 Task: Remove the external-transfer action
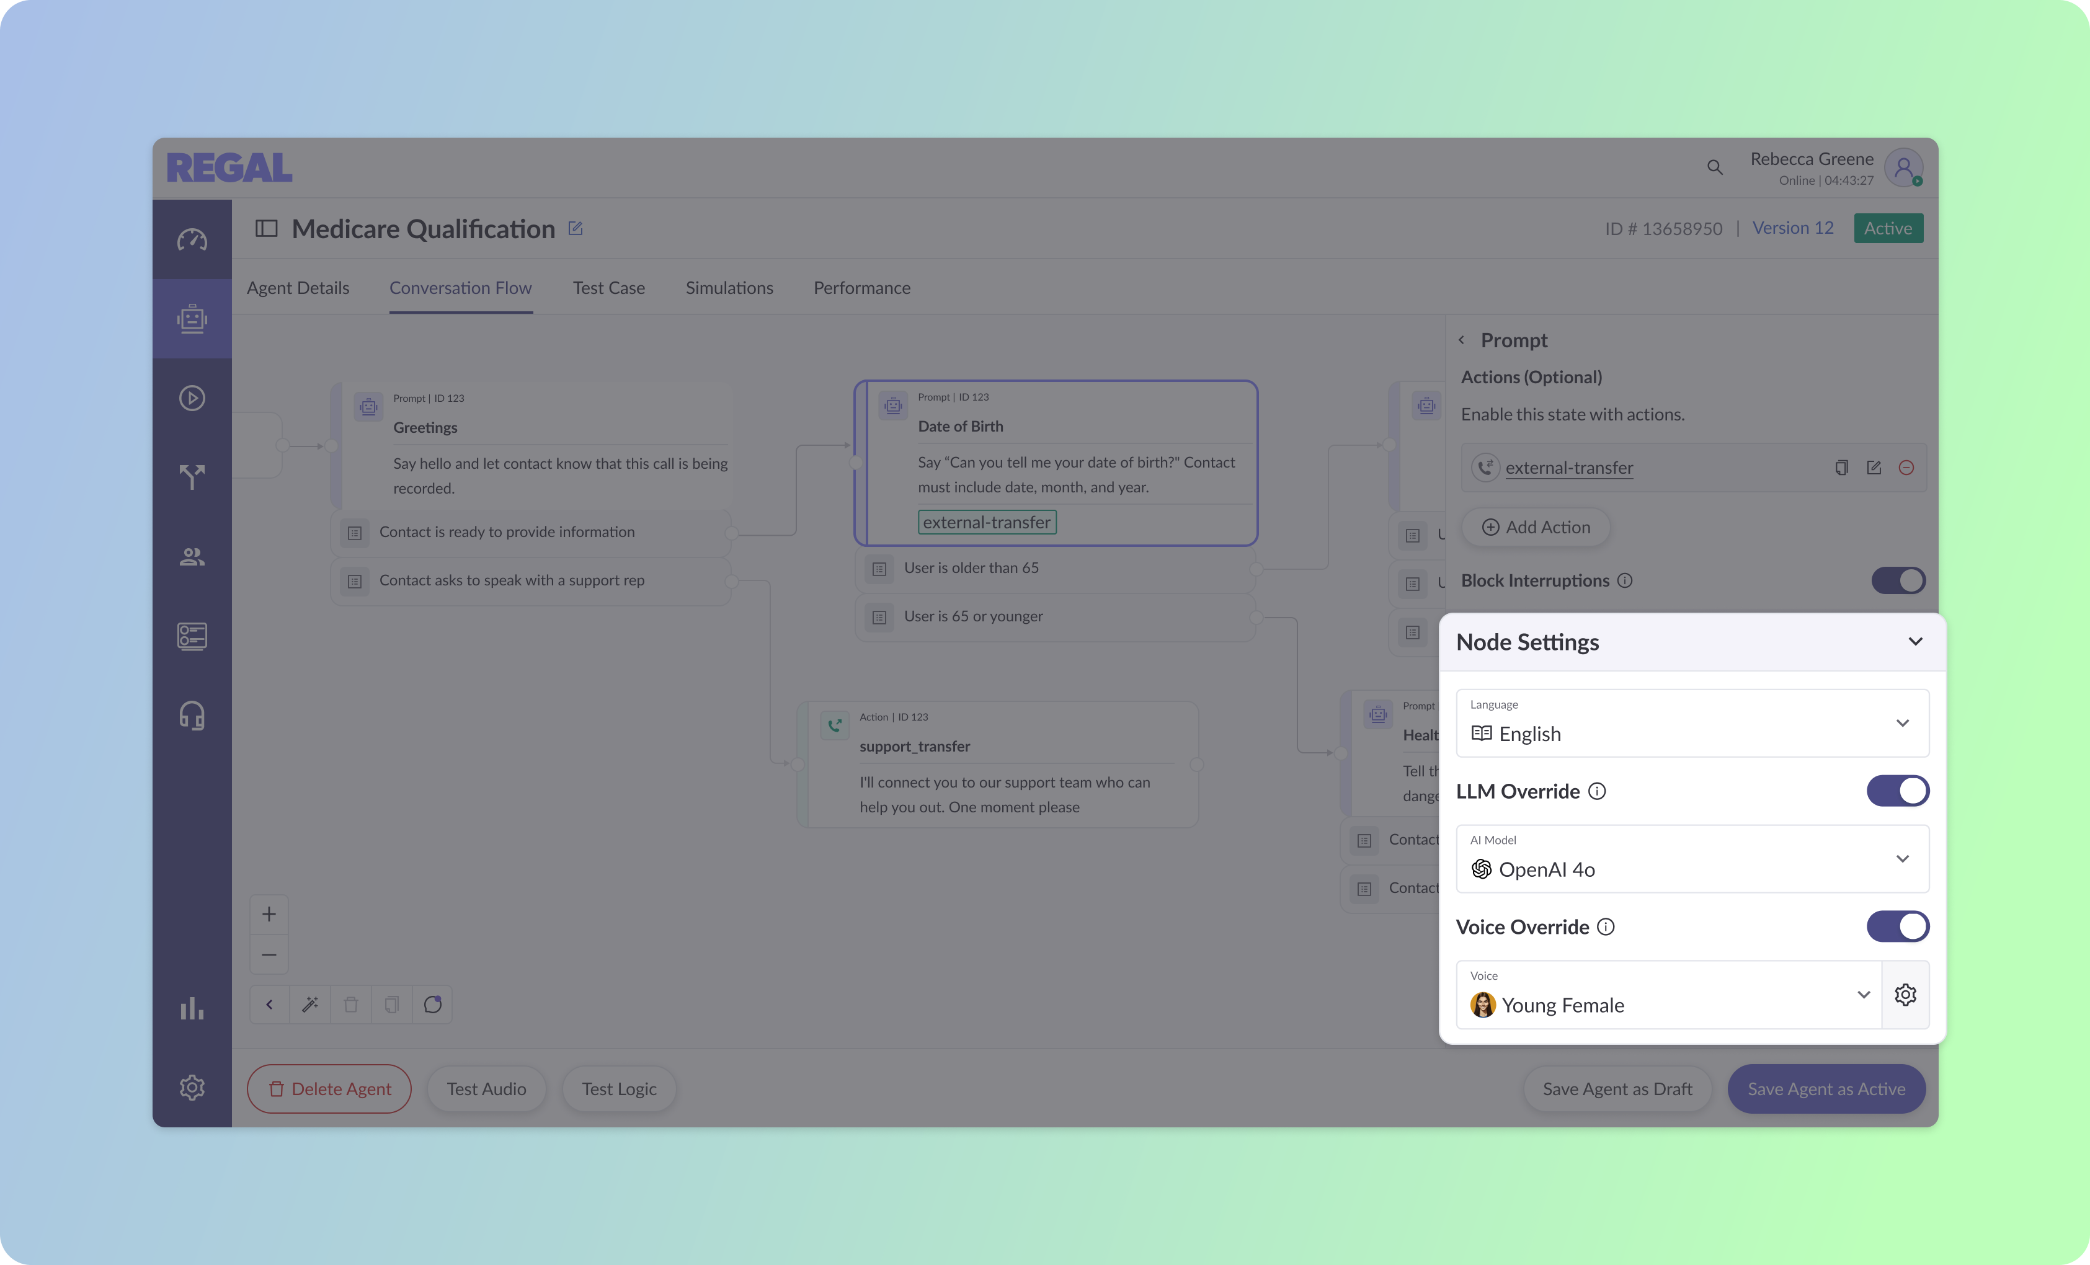tap(1906, 468)
